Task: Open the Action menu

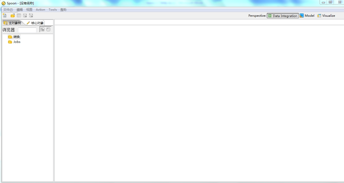Action: 41,10
